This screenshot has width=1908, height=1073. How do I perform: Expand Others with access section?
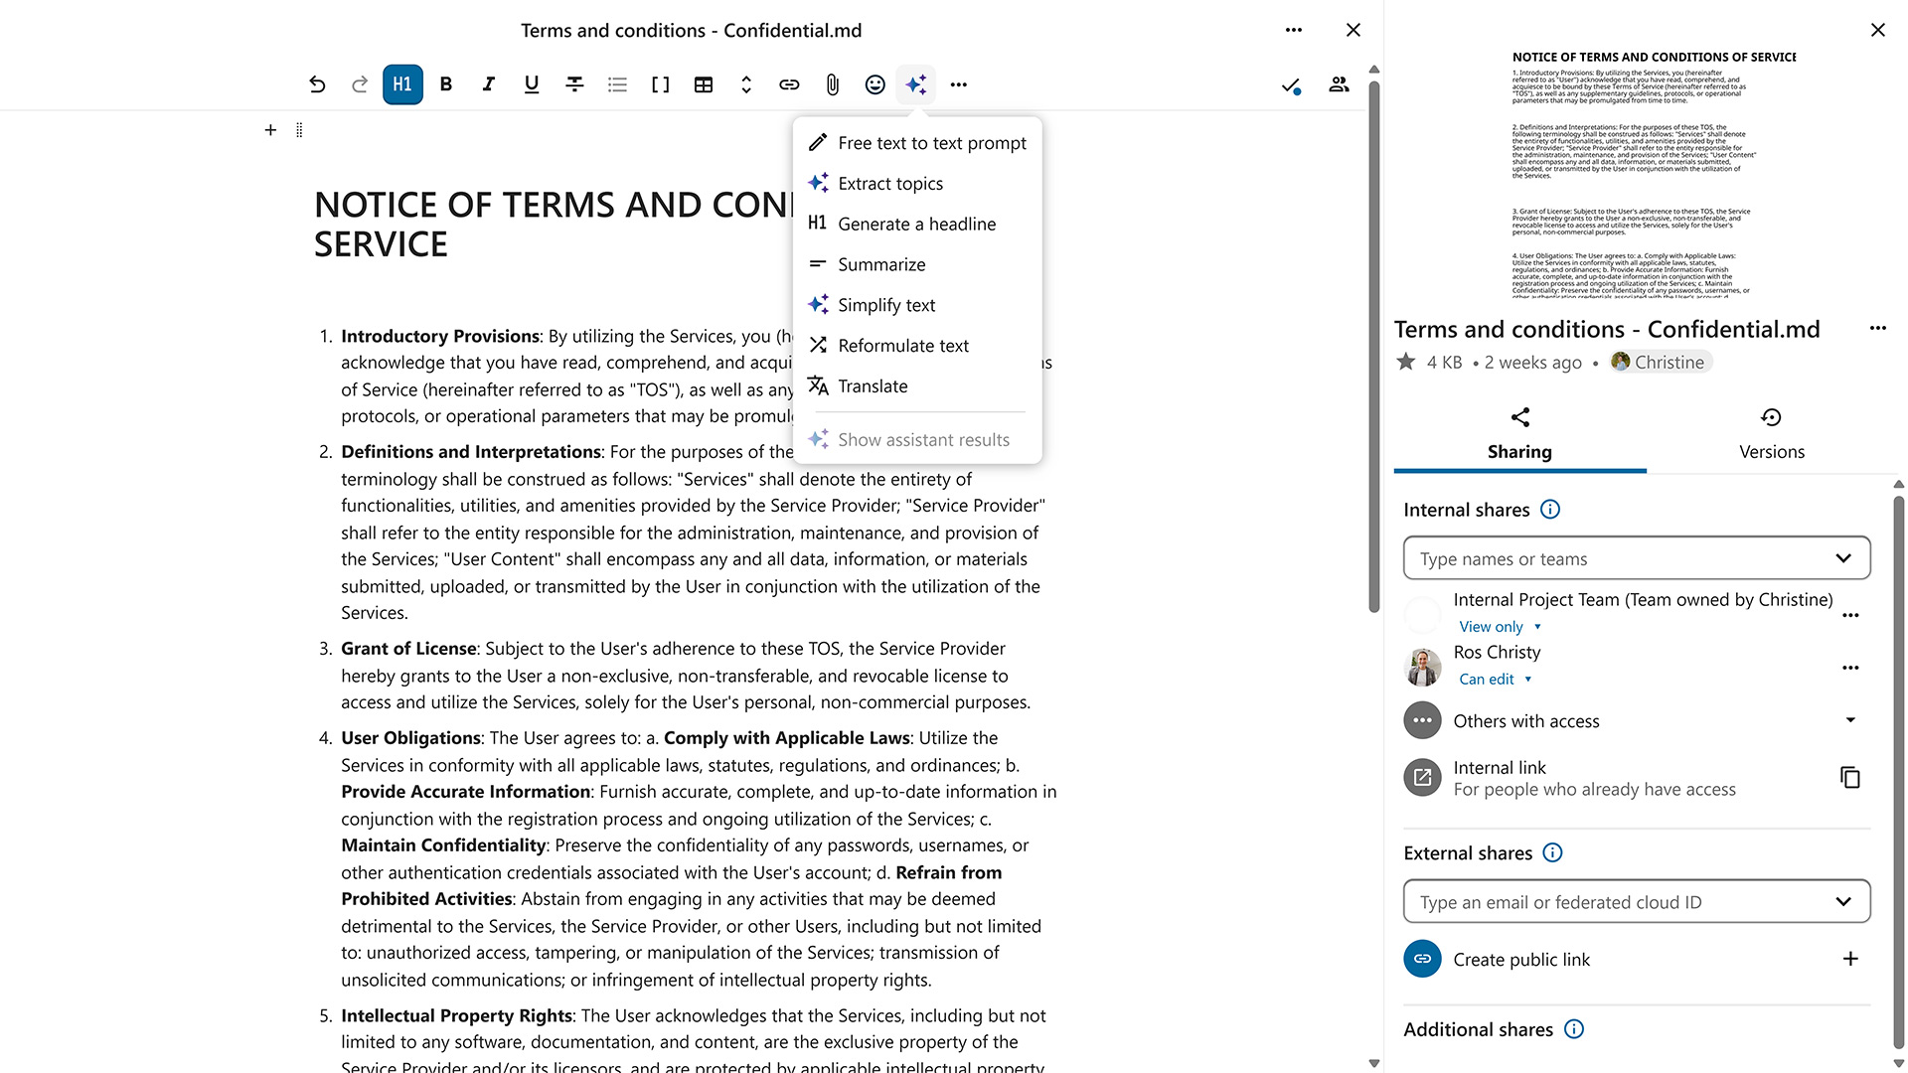click(1849, 720)
